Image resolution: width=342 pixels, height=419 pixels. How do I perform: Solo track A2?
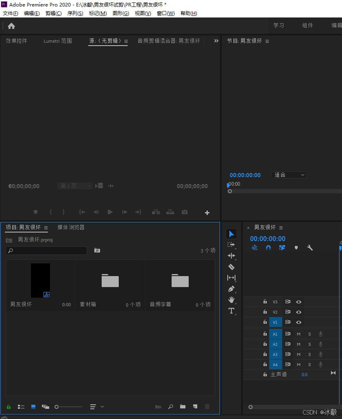click(310, 344)
